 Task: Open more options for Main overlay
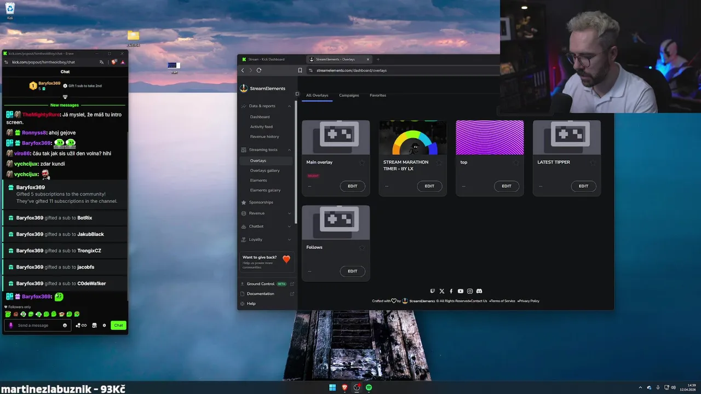(309, 186)
